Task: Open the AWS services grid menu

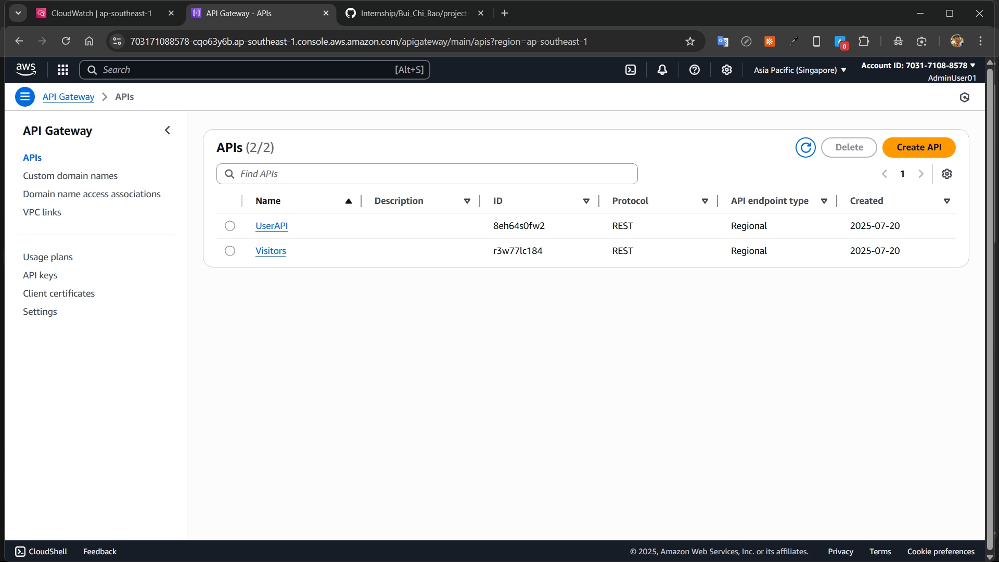Action: (63, 70)
